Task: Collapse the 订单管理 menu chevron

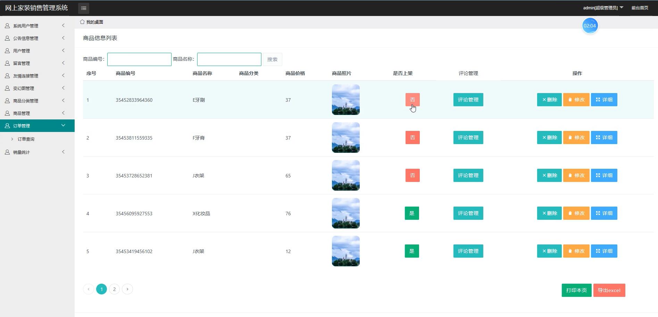Action: click(63, 125)
